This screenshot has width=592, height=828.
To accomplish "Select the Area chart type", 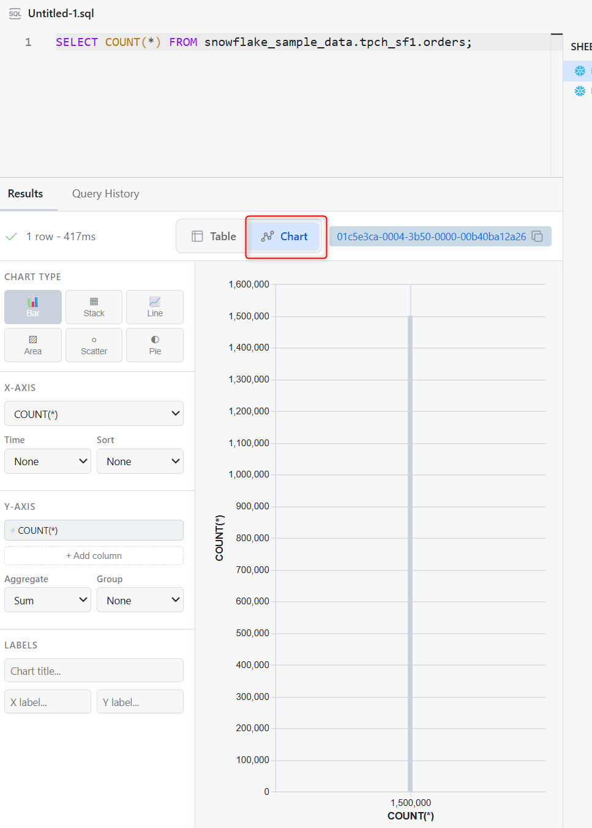I will 33,345.
